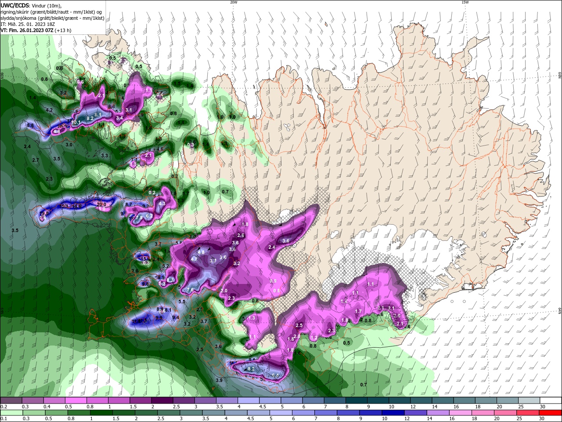
Task: Click the '0.2' label in the snow legend
Action: 4,407
